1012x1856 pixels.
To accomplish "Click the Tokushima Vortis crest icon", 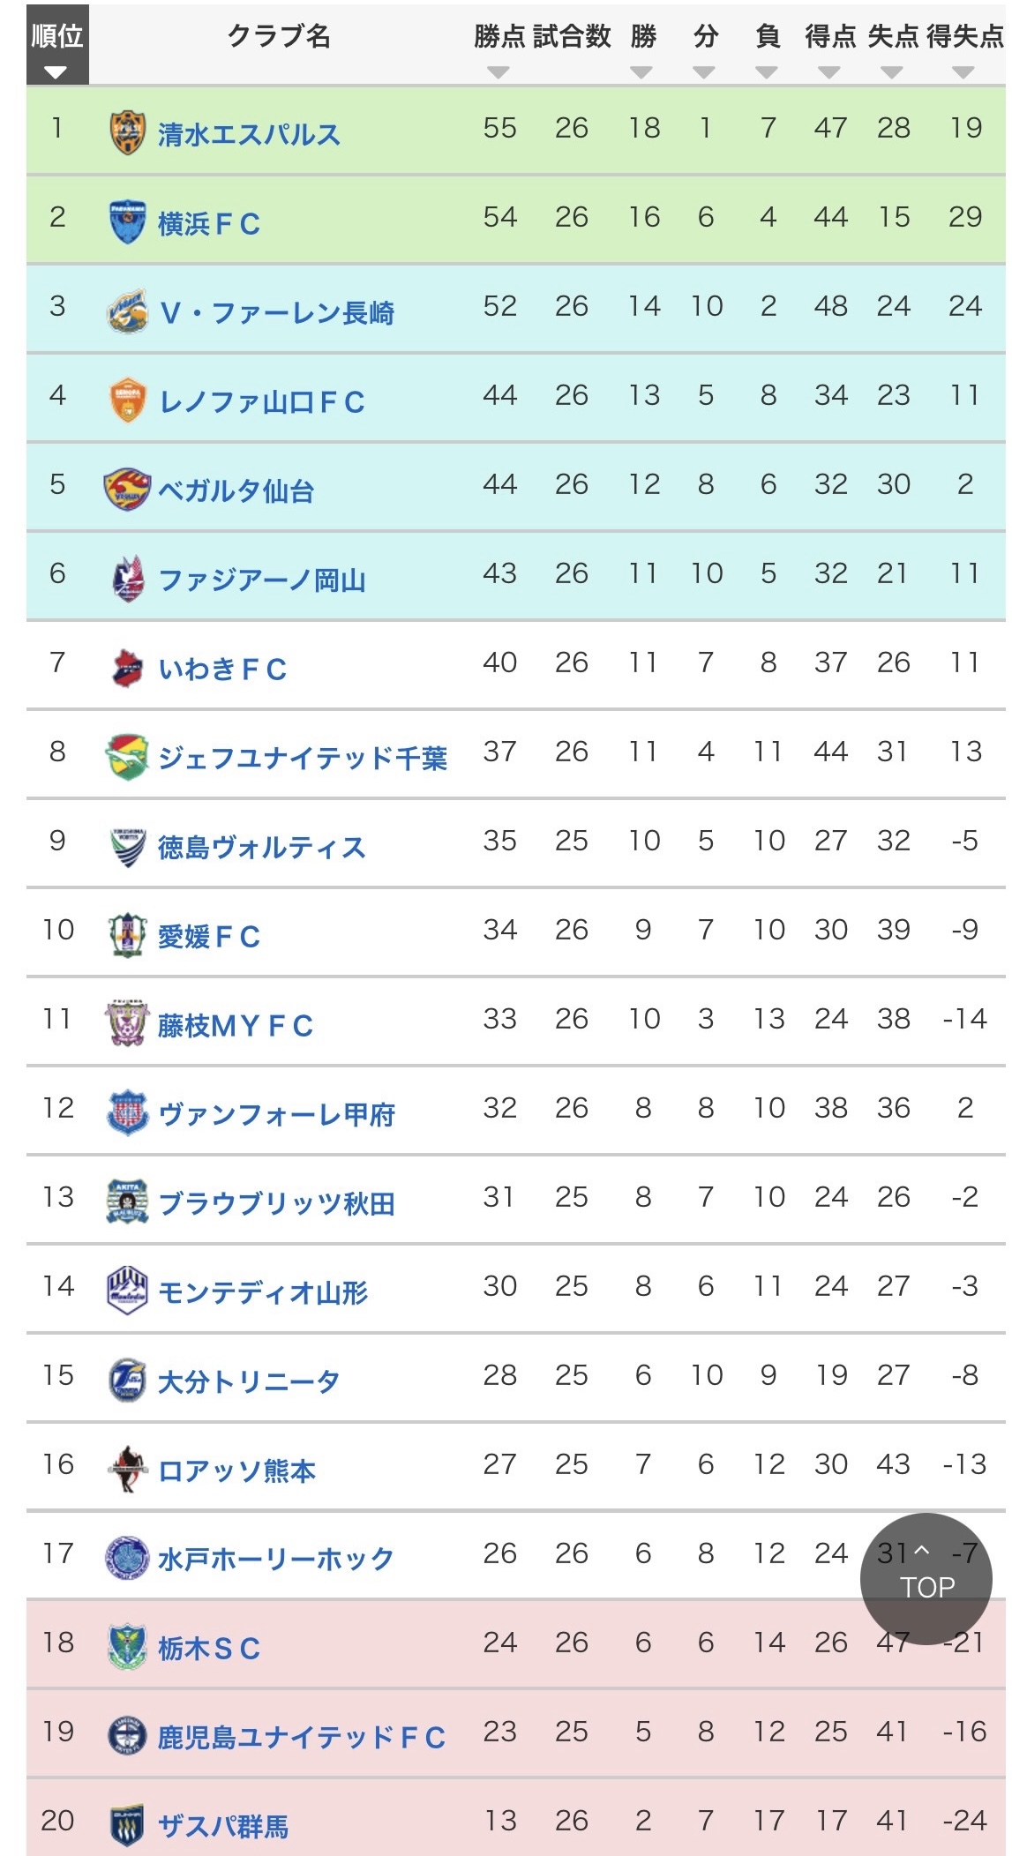I will [x=128, y=846].
